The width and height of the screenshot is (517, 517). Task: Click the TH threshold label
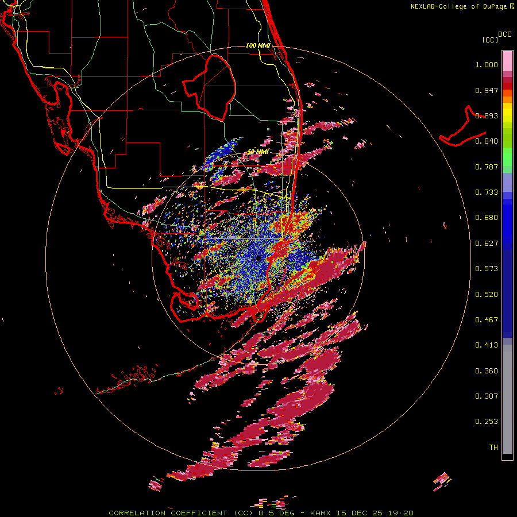(493, 447)
